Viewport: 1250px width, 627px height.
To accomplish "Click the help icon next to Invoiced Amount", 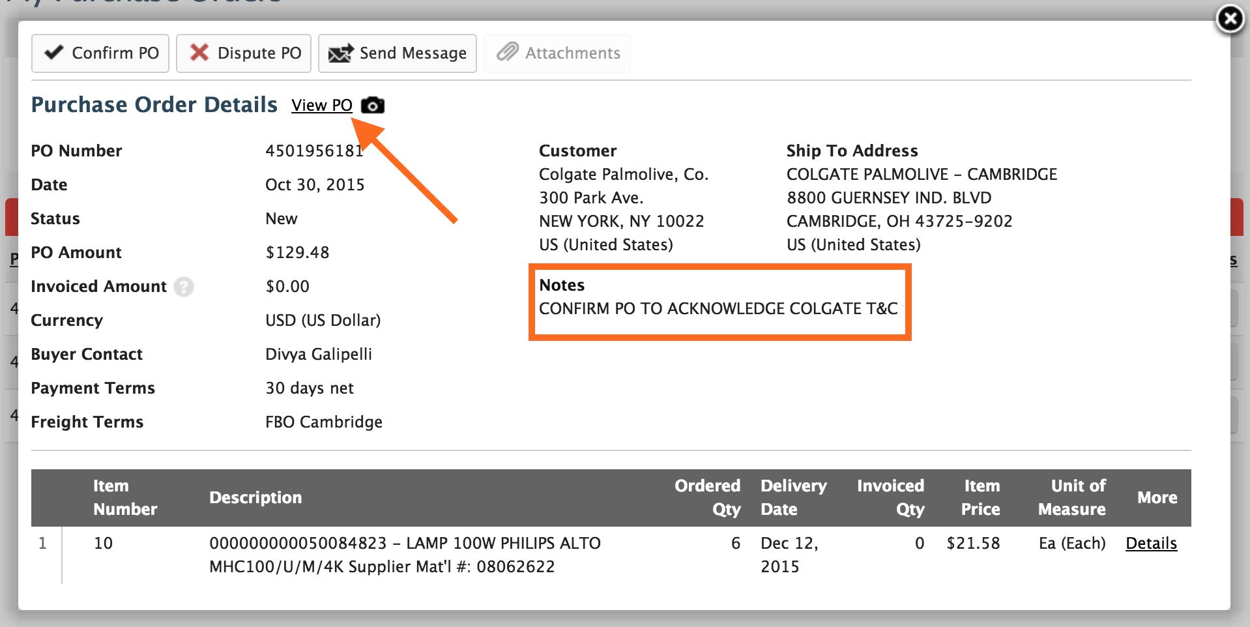I will point(184,287).
